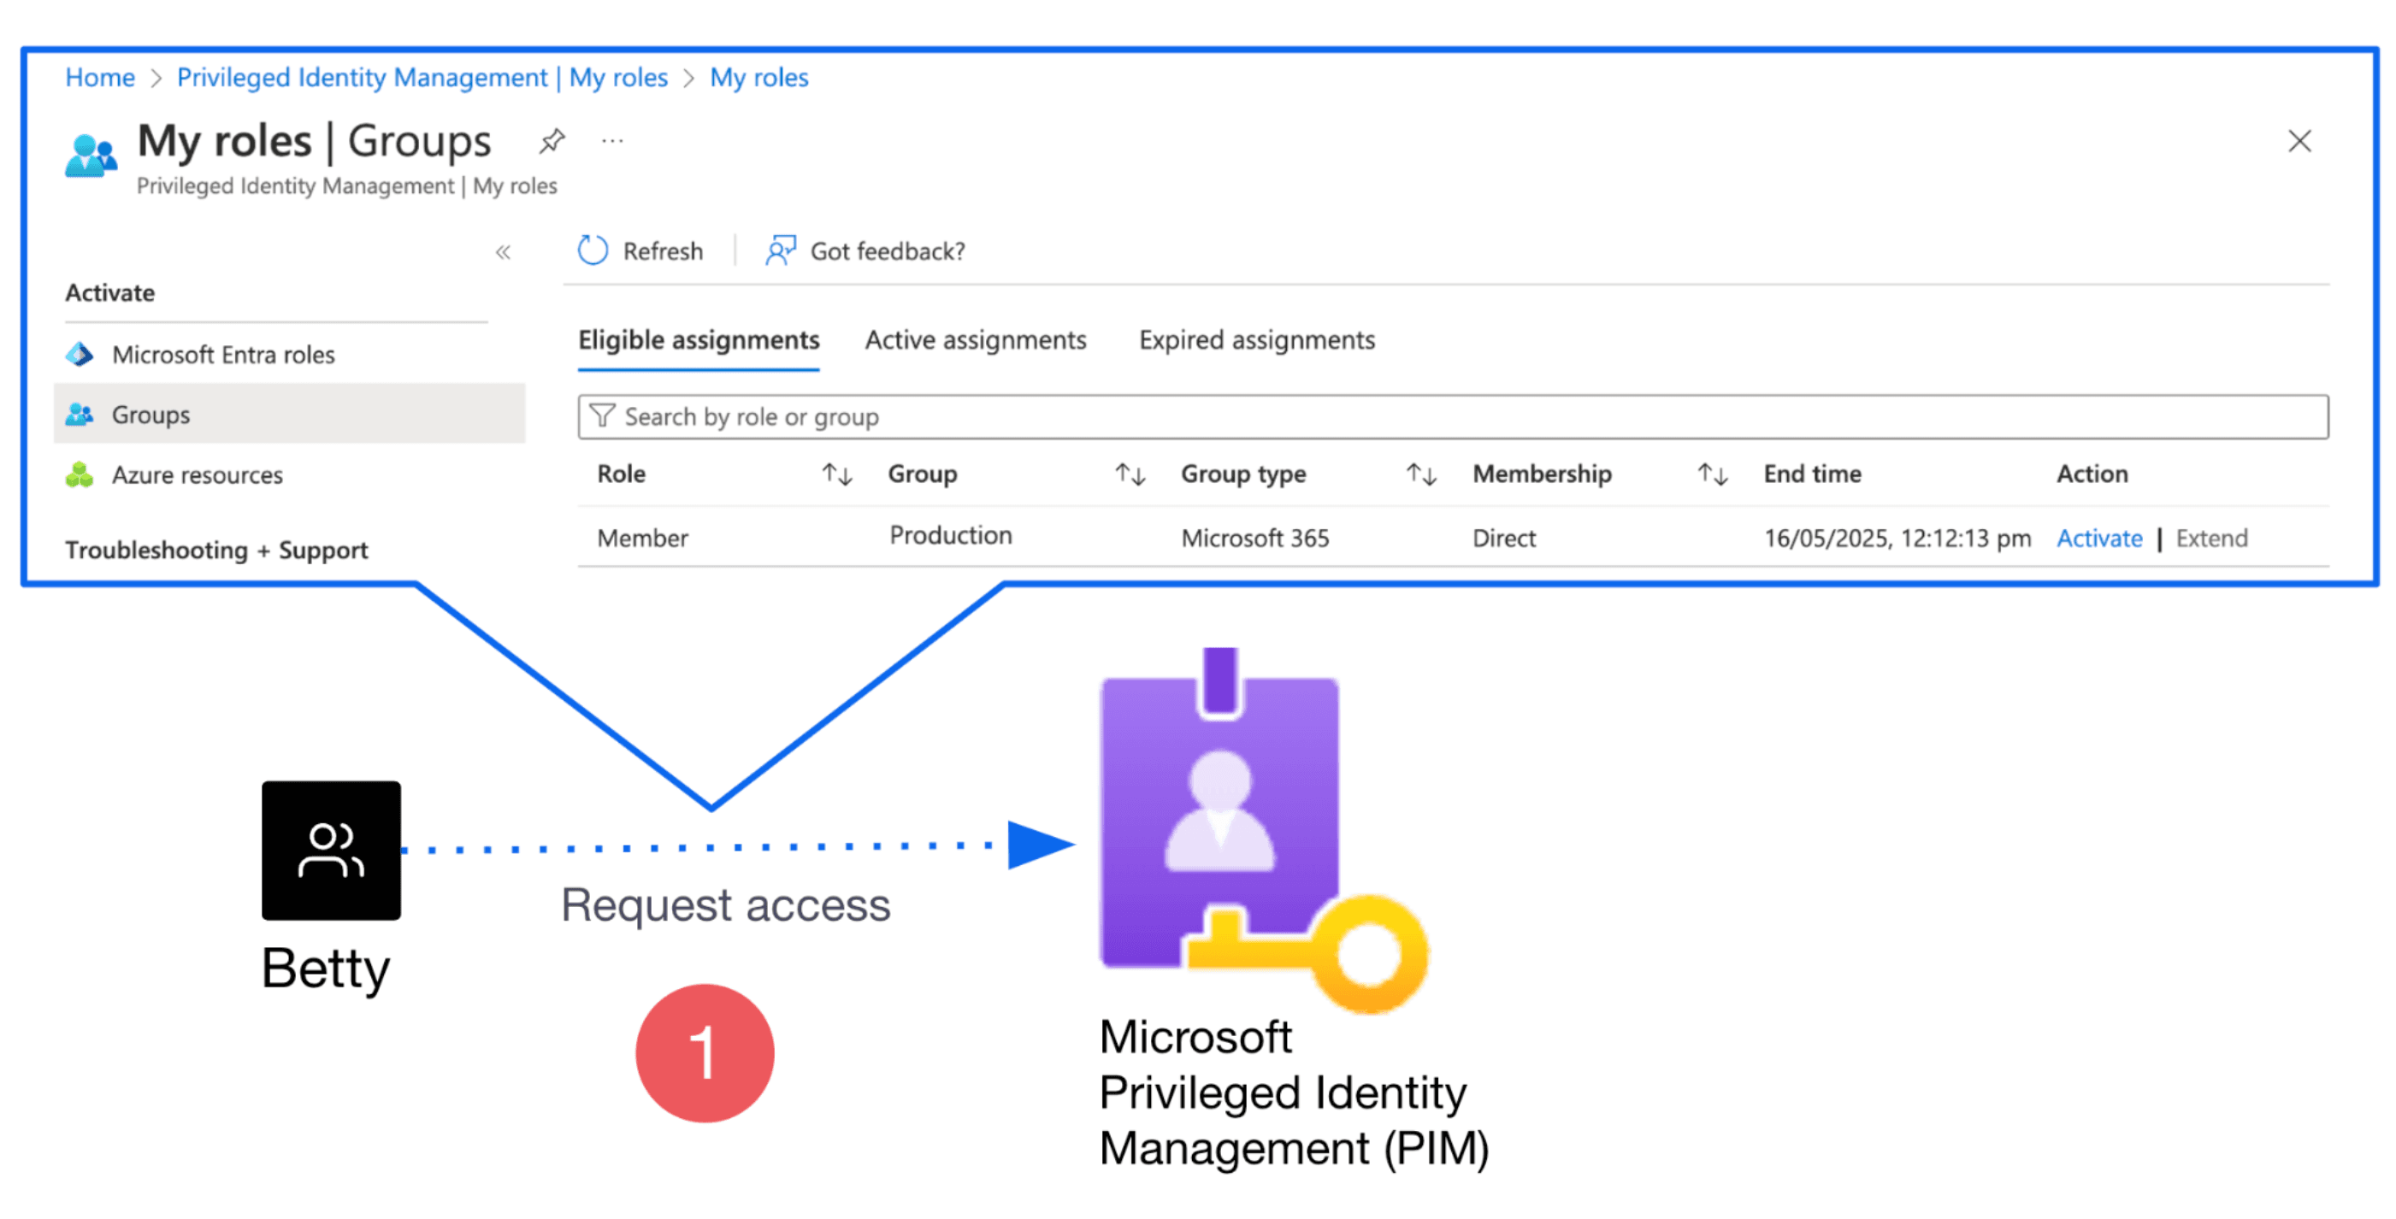Viewport: 2396px width, 1219px height.
Task: Click the Microsoft 365 group type cell
Action: tap(1254, 539)
